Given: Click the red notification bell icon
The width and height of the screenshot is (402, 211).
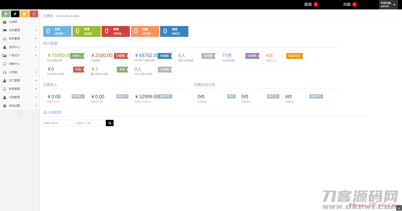Looking at the screenshot, I should tap(34, 14).
